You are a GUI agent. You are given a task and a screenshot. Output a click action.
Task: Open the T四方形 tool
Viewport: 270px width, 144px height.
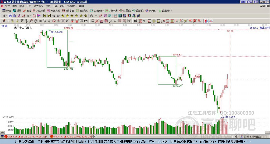82,11
